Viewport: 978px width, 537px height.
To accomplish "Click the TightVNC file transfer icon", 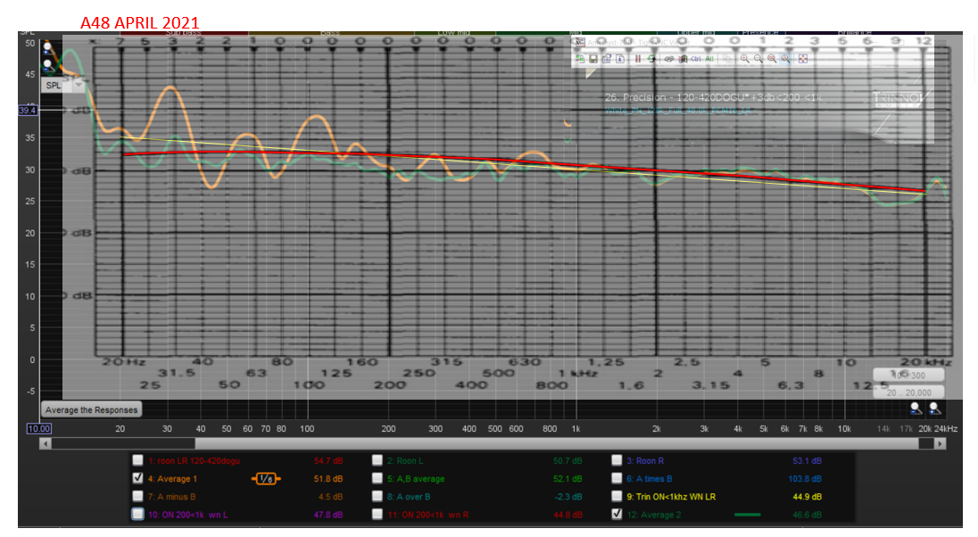I will pyautogui.click(x=727, y=59).
